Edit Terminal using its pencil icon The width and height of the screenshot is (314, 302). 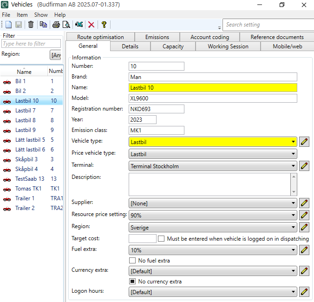click(304, 166)
